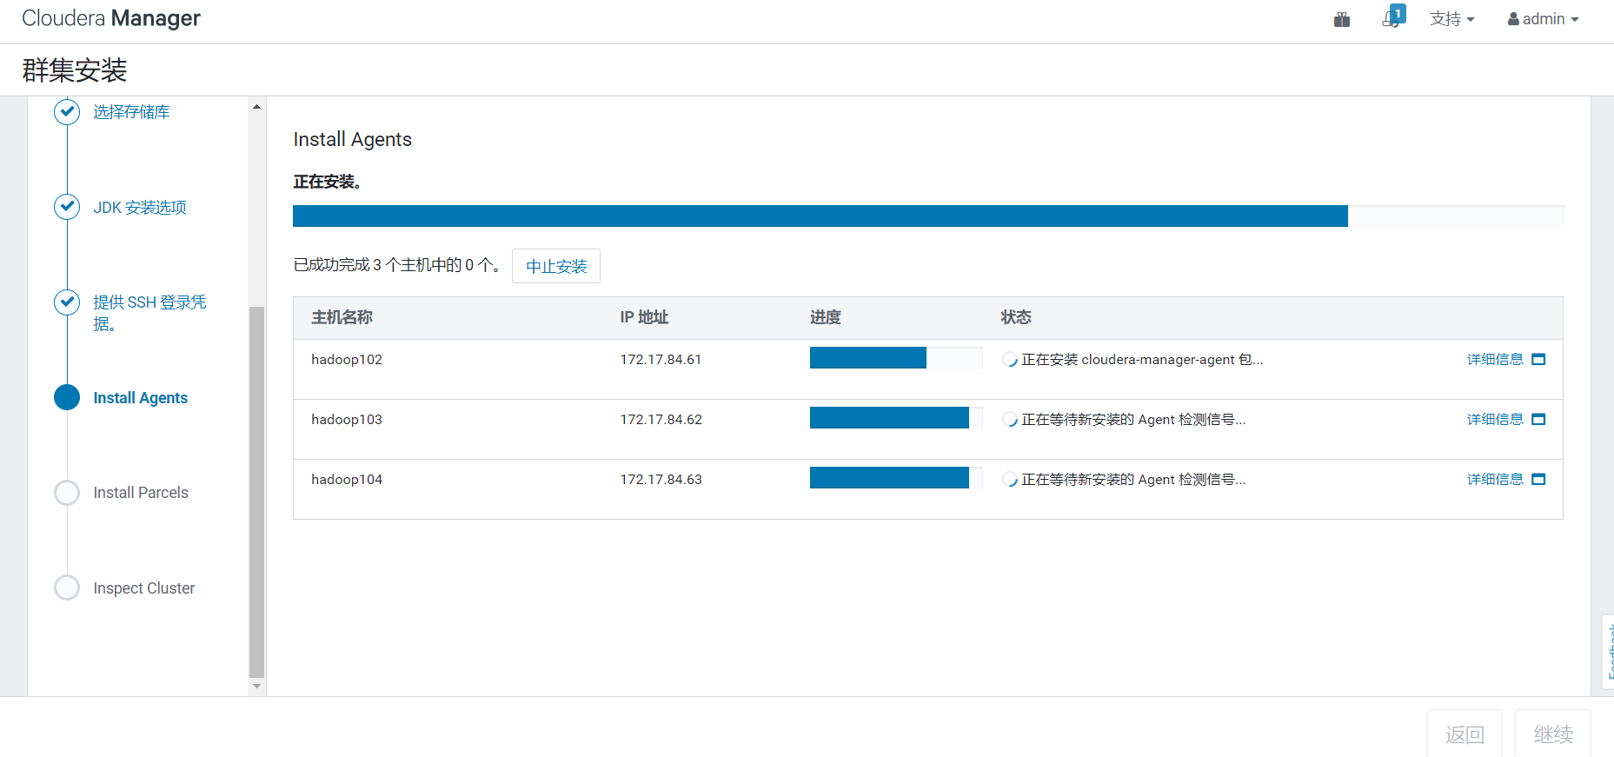The width and height of the screenshot is (1614, 757).
Task: Click the hadoop103 hostname cell
Action: coord(347,420)
